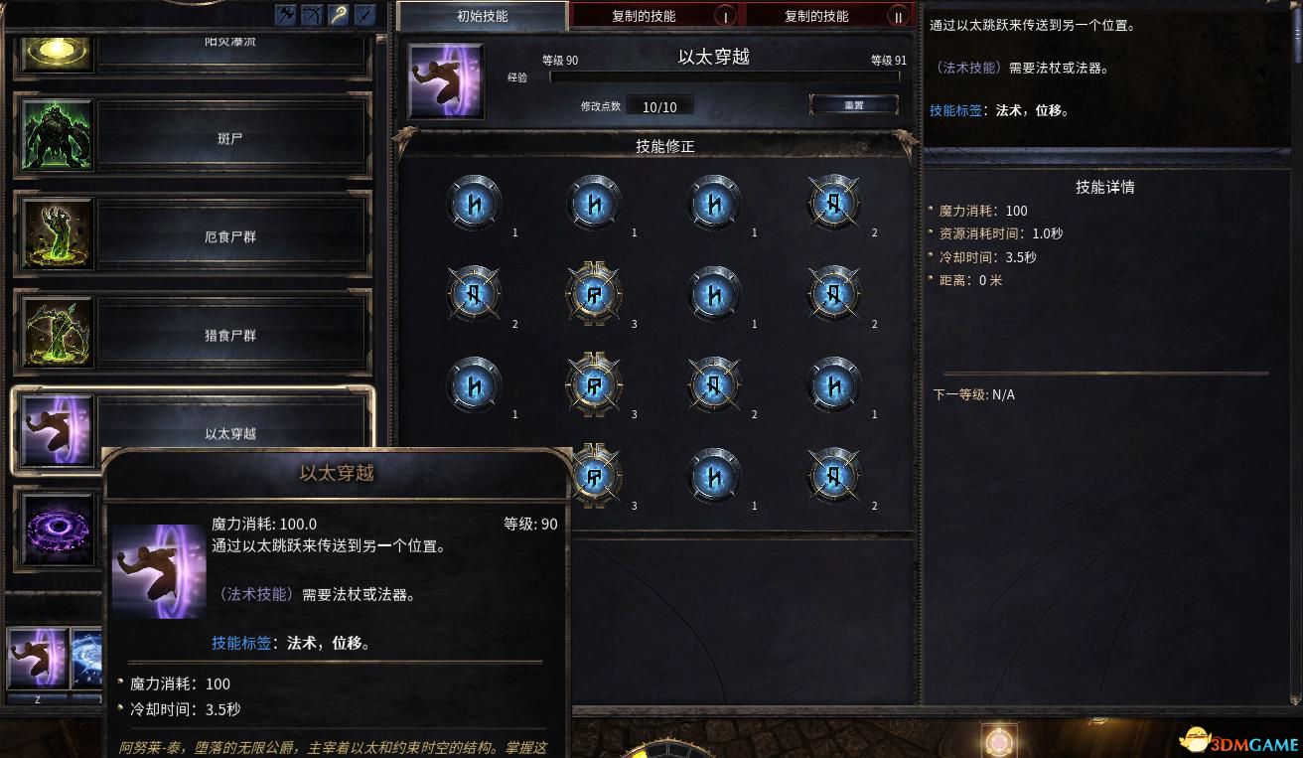Toggle the dagger weapon filter icon
Screen dimensions: 1303x758
point(366,15)
